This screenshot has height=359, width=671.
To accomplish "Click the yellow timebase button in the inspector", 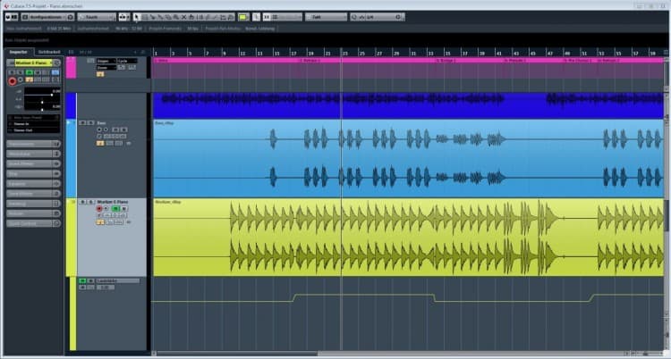I will (30, 79).
